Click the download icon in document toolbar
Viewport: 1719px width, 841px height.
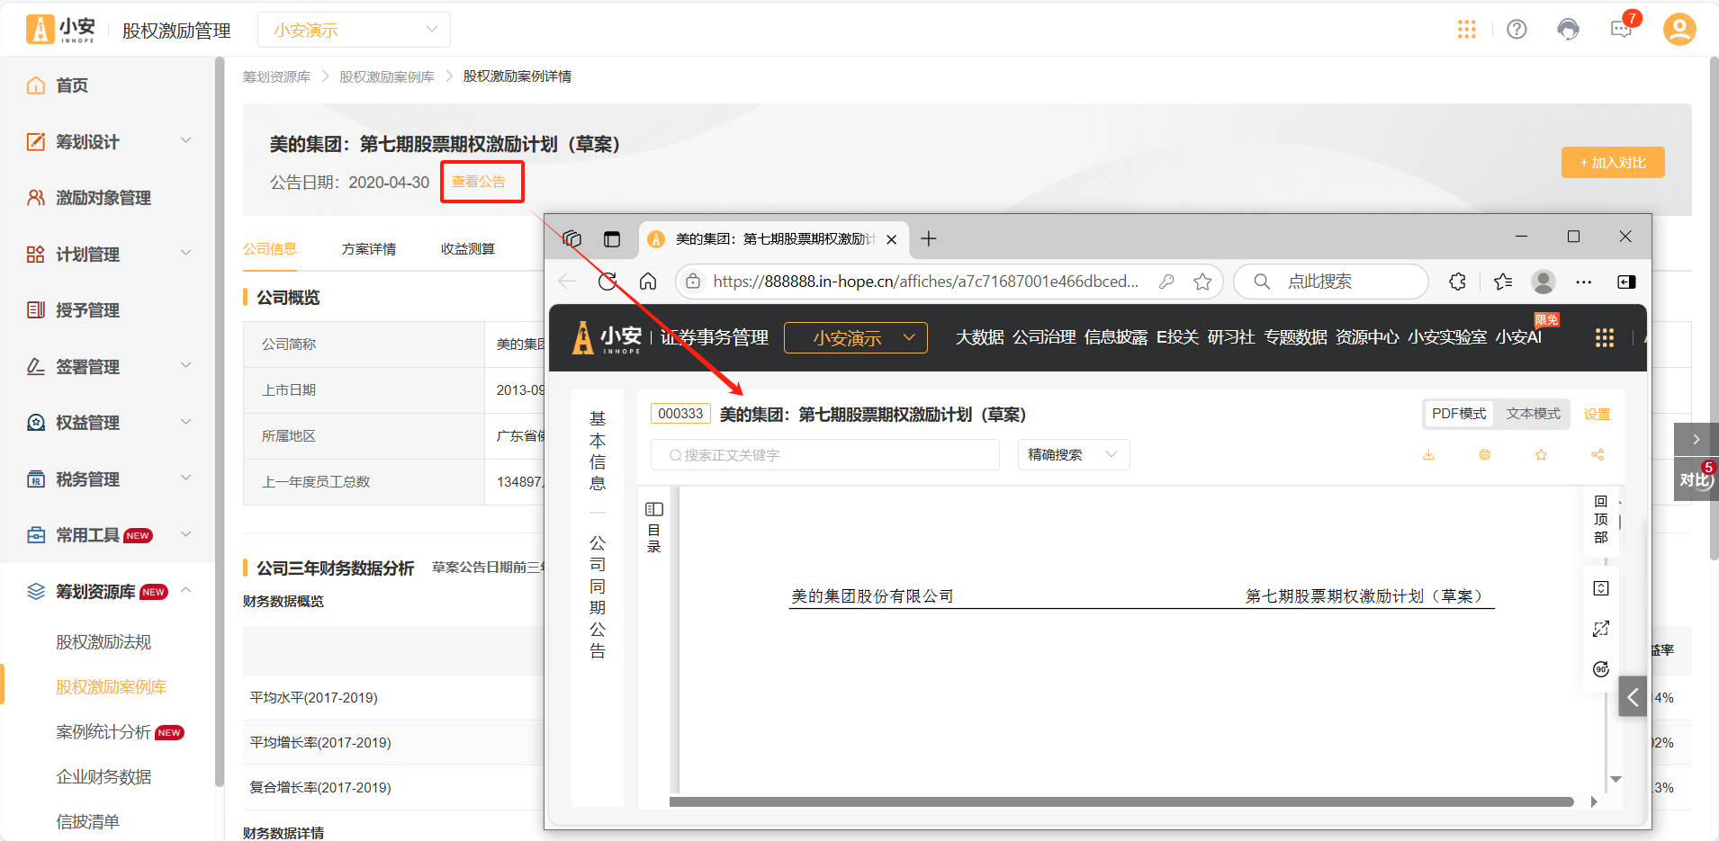pos(1428,455)
